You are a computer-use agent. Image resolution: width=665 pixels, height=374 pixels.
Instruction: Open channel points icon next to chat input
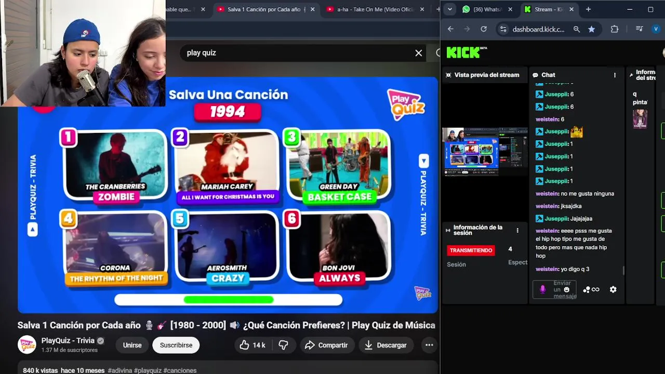coord(591,290)
